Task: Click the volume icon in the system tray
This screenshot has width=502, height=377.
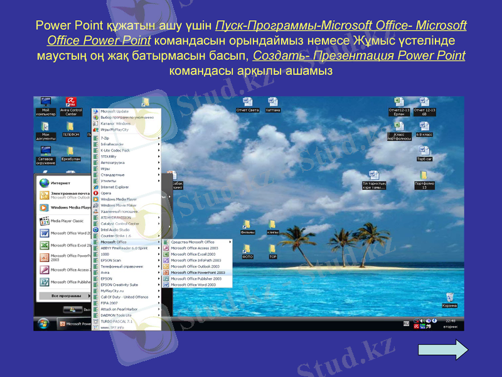Action: point(422,320)
